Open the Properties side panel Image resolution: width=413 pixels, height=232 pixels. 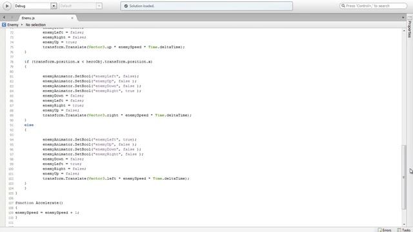coord(410,29)
